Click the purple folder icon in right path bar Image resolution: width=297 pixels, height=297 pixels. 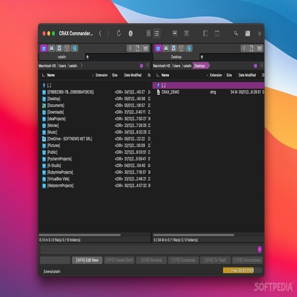255,66
